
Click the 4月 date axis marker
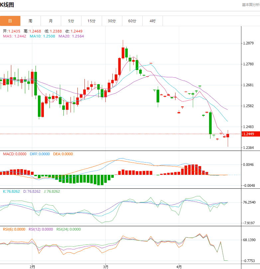click(179, 266)
